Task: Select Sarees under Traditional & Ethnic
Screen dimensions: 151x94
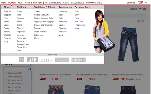Action: 37,11
